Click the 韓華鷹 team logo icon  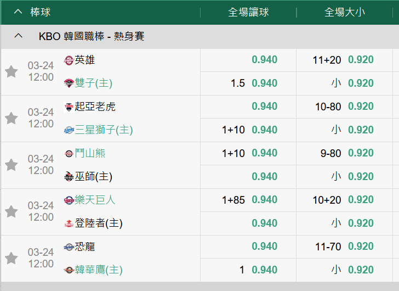(x=69, y=270)
